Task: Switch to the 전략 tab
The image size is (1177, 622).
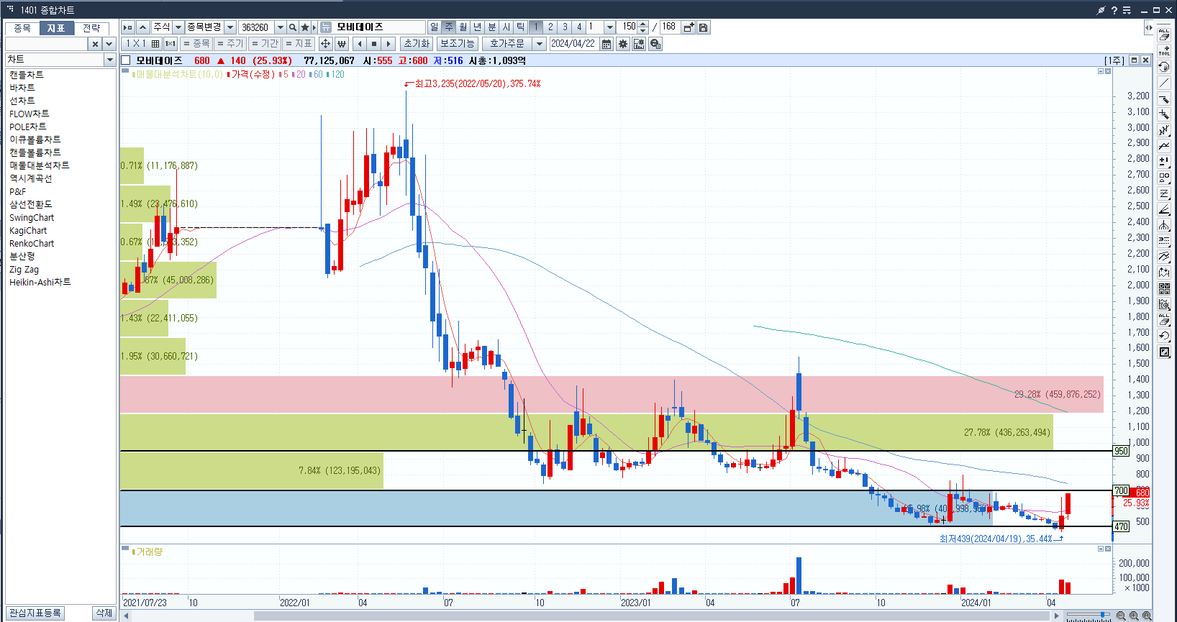Action: [x=91, y=28]
